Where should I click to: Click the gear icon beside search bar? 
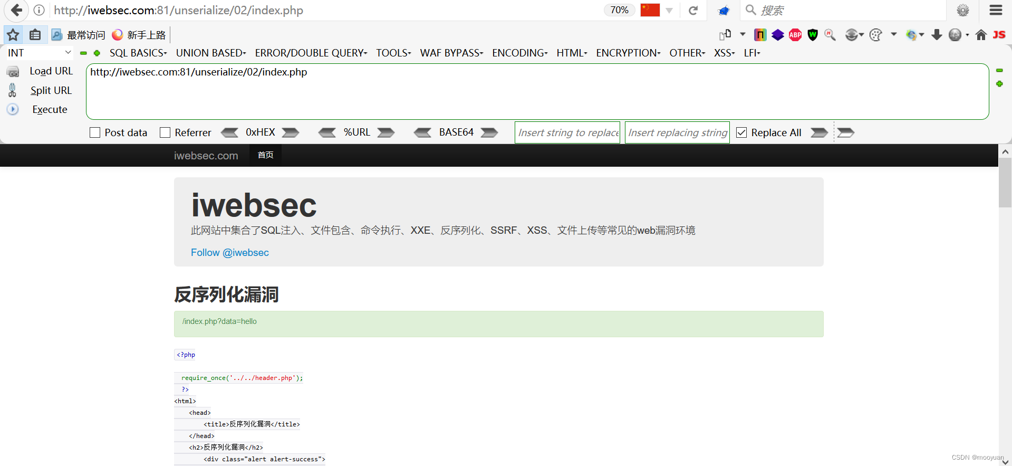[963, 10]
